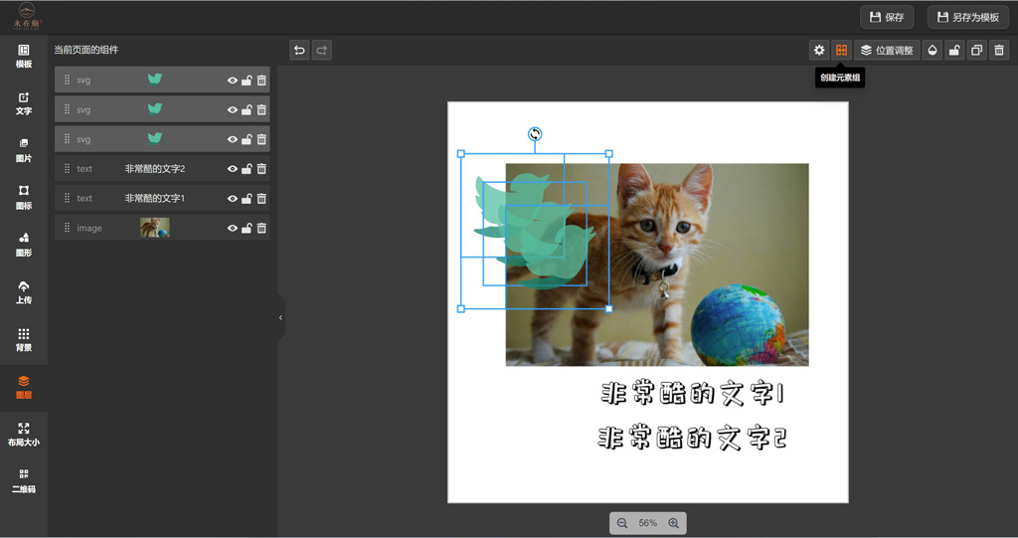Lock the image layer
This screenshot has height=538, width=1018.
247,228
